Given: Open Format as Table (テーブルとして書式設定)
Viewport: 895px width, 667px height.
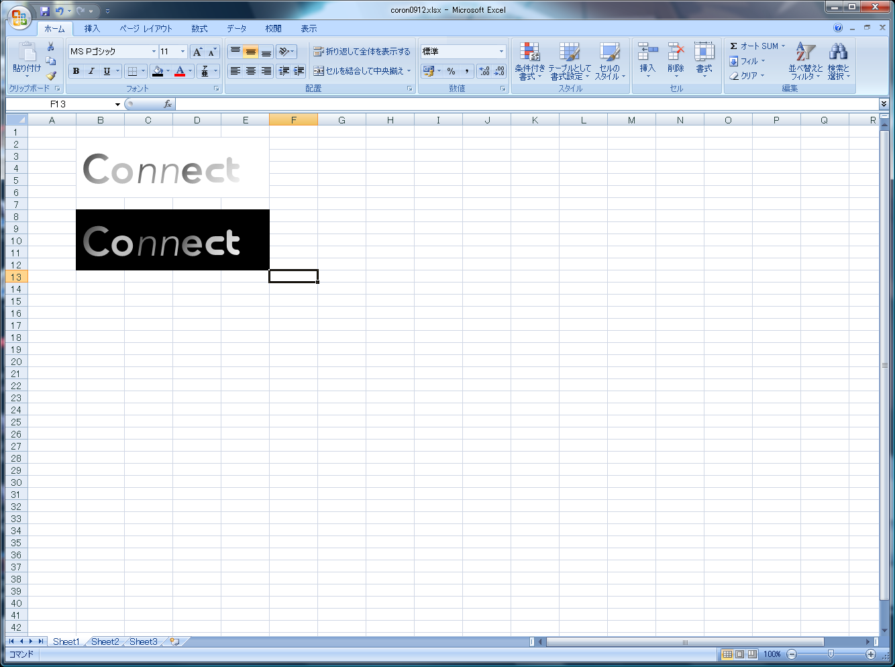Looking at the screenshot, I should point(570,61).
